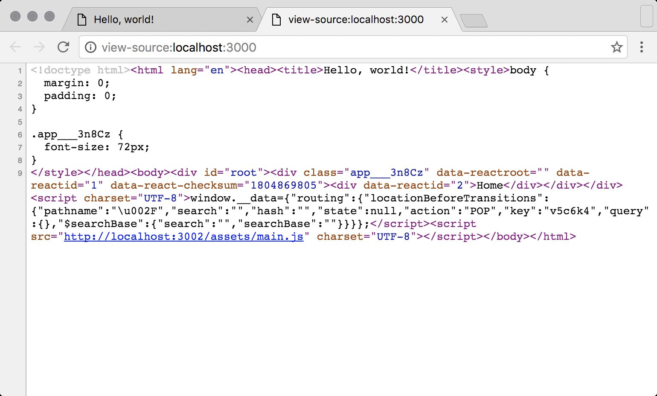Close the view-source:localhost:3000 tab

pos(444,20)
